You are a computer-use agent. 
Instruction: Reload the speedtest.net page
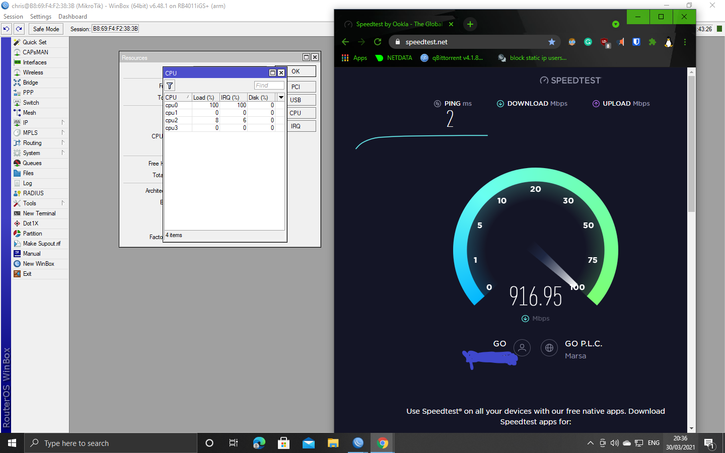pyautogui.click(x=378, y=42)
